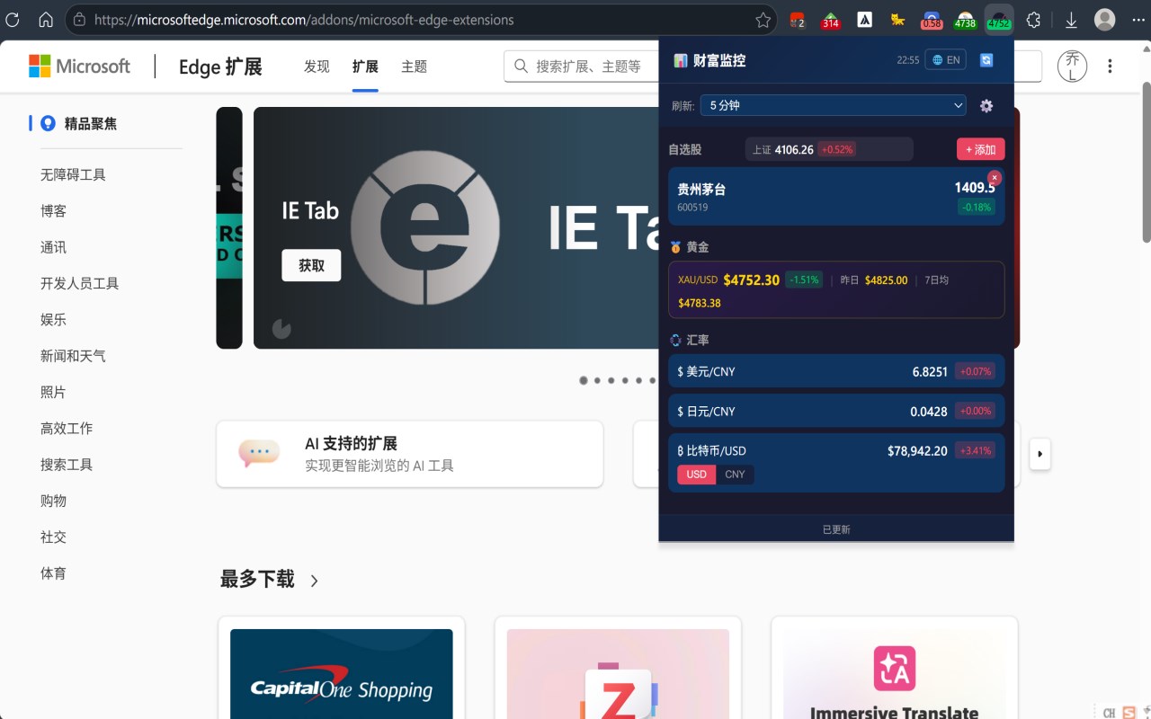The height and width of the screenshot is (719, 1151).
Task: Open the yellow cat extension icon
Action: [897, 20]
